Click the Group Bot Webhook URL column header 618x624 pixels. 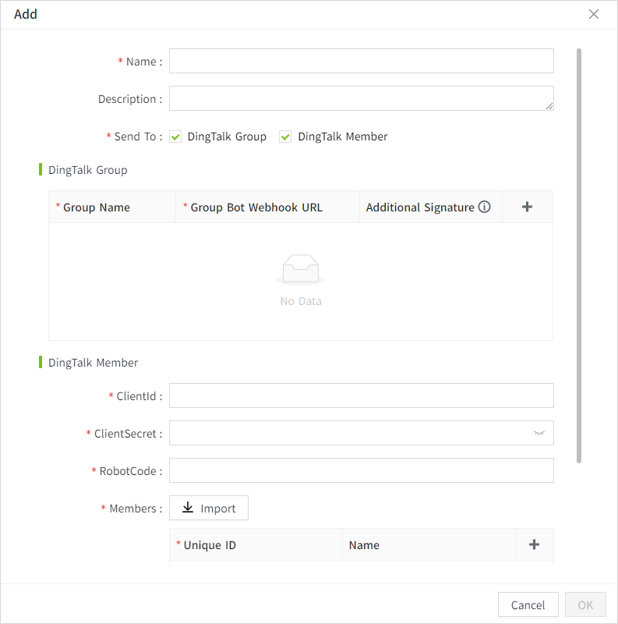[x=256, y=207]
